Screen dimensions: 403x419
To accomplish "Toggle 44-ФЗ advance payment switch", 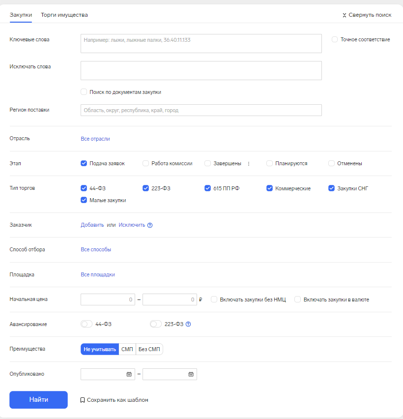I will (x=86, y=324).
